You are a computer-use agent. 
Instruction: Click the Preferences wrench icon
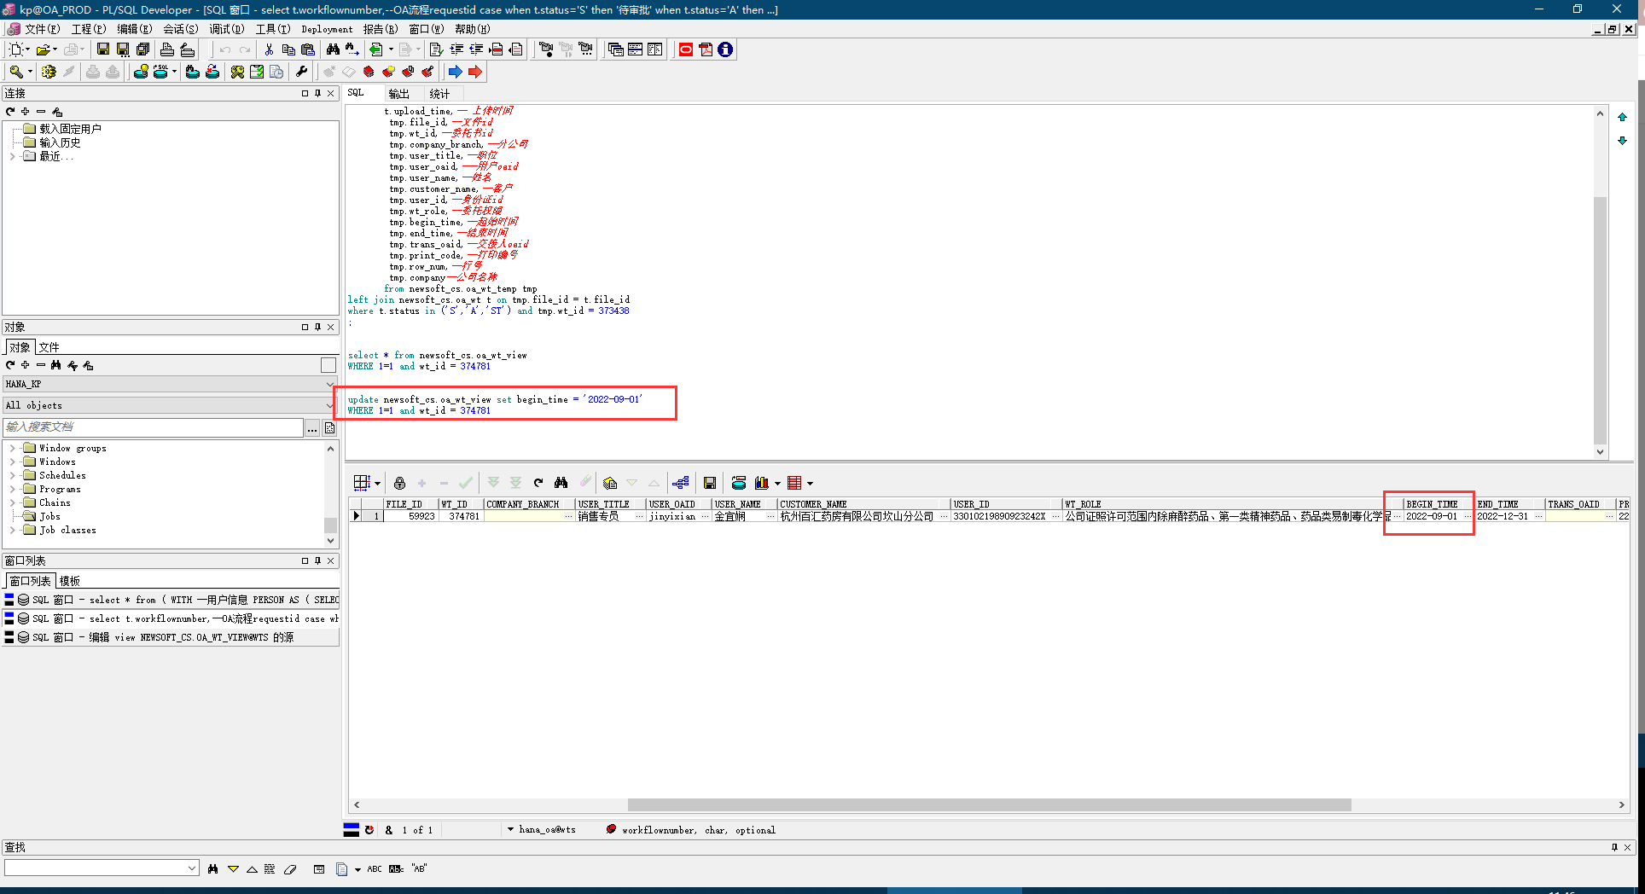coord(301,72)
